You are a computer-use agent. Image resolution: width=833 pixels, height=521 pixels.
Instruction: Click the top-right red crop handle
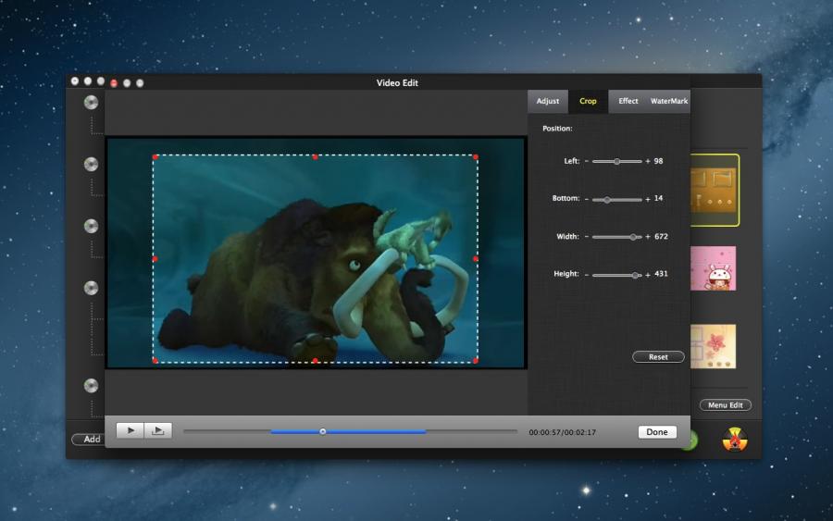click(x=476, y=157)
